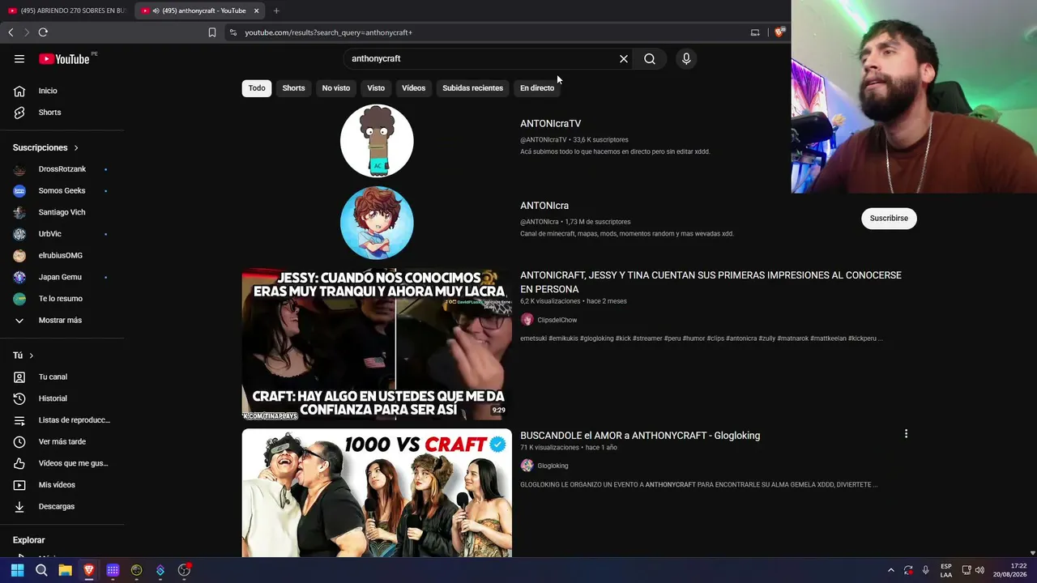Image resolution: width=1037 pixels, height=583 pixels.
Task: Open OBS Studio from the taskbar
Action: click(184, 570)
